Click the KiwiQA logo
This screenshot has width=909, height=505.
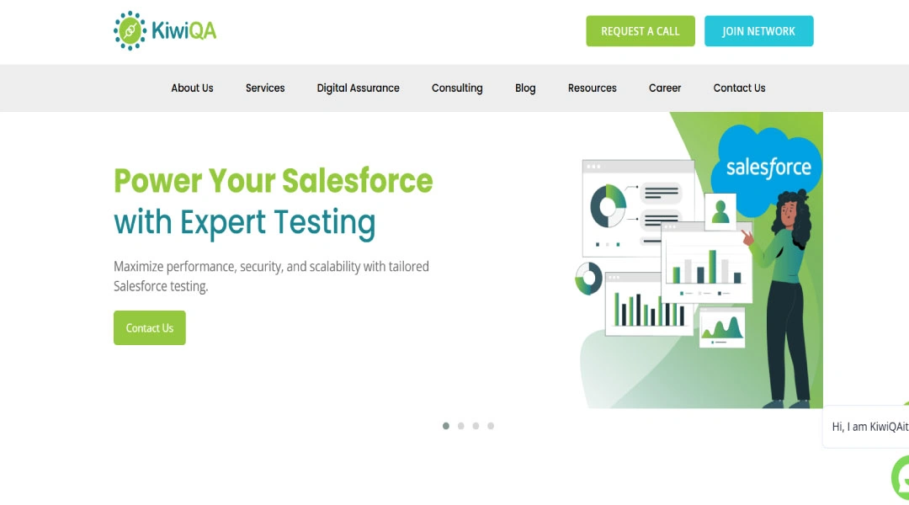[x=165, y=31]
